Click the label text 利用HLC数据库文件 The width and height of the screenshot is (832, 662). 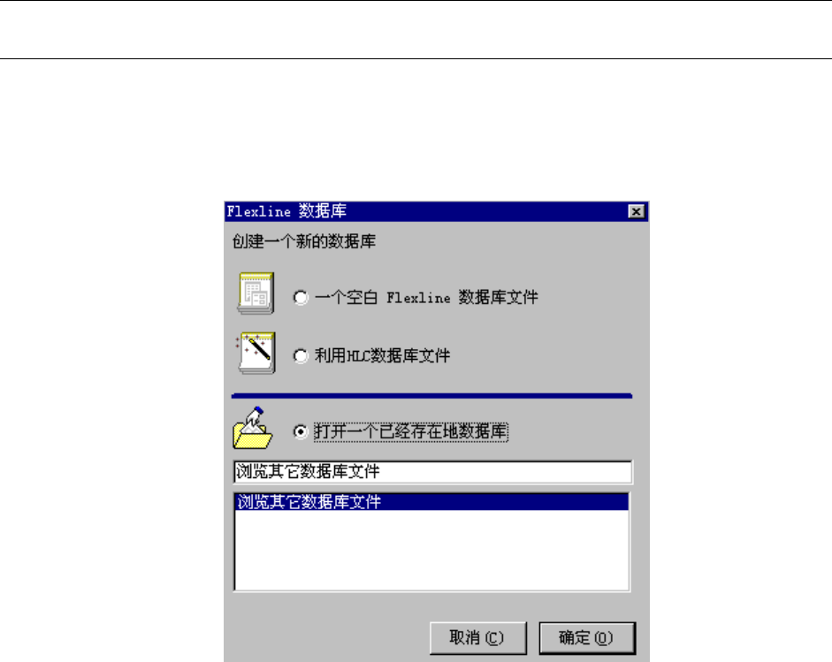382,355
